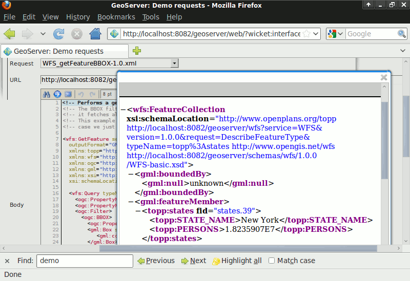Bookmark this page with the star
Screen dimensions: 410x281
pos(306,34)
